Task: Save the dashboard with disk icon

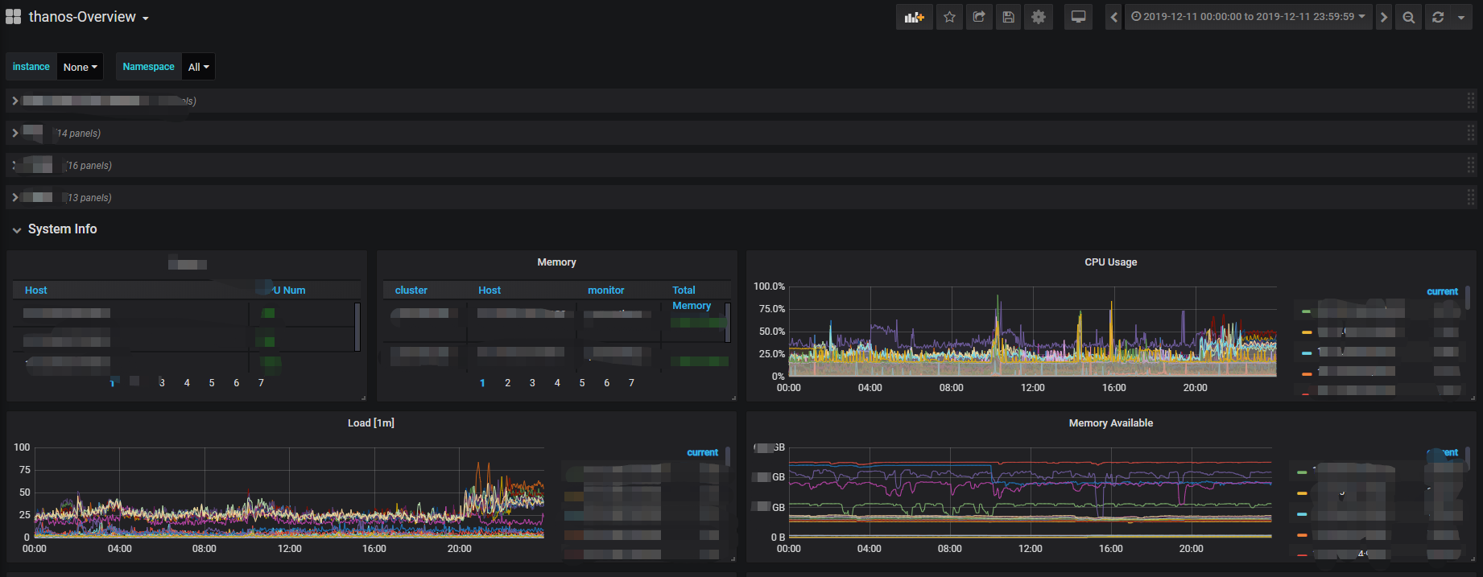Action: tap(1008, 17)
